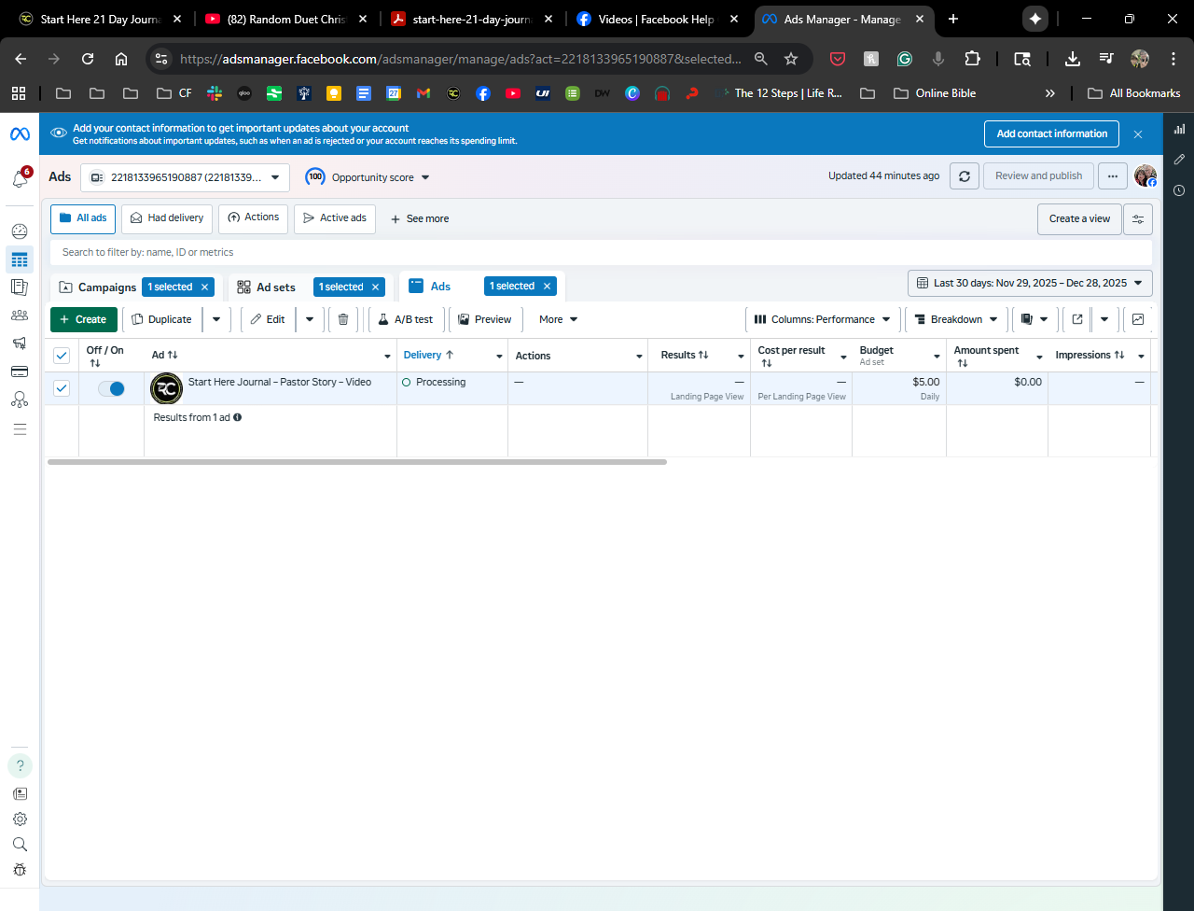The image size is (1194, 911).
Task: Click the refresh data icon button
Action: coord(964,176)
